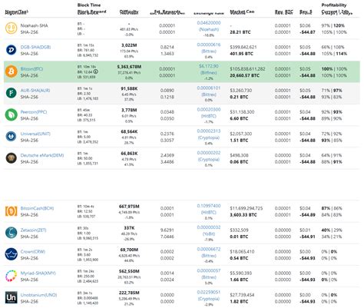The width and height of the screenshot is (364, 308).
Task: Sort by the Block Reward column header
Action: [x=91, y=12]
